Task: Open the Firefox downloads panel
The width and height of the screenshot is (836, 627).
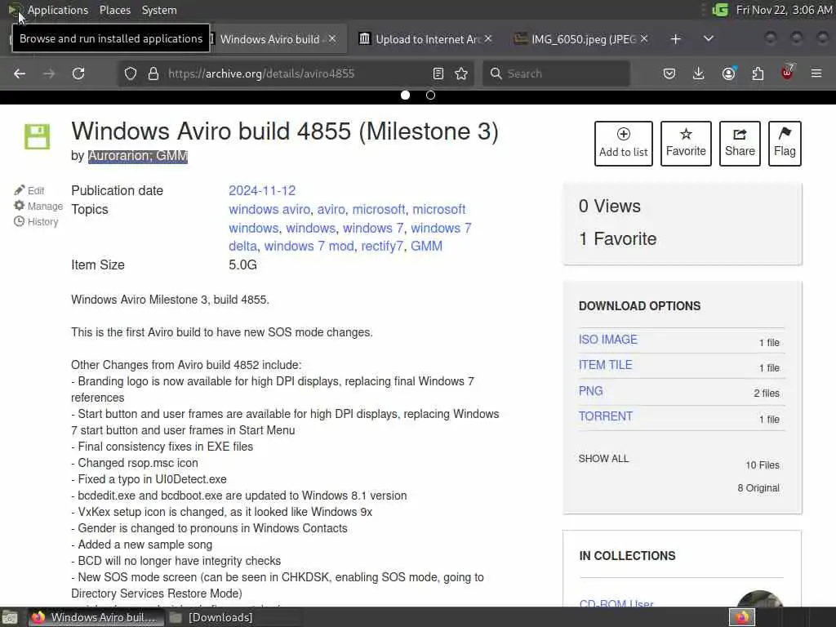Action: coord(699,73)
